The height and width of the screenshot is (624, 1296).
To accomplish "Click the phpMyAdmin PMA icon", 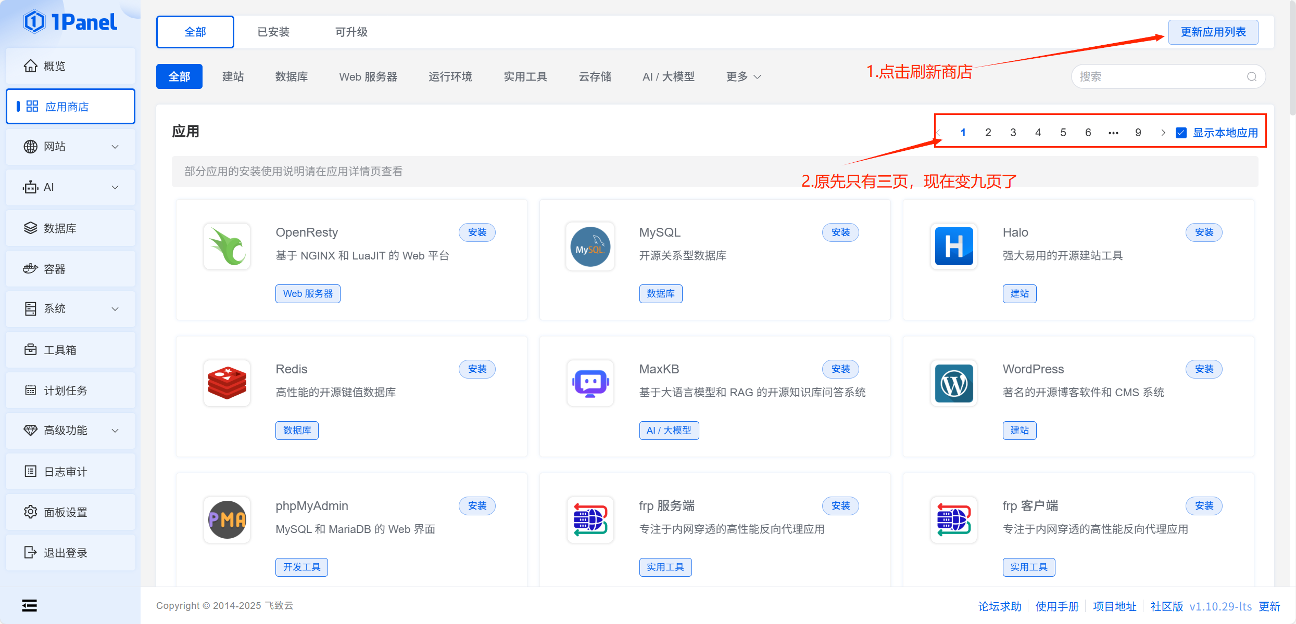I will coord(227,520).
